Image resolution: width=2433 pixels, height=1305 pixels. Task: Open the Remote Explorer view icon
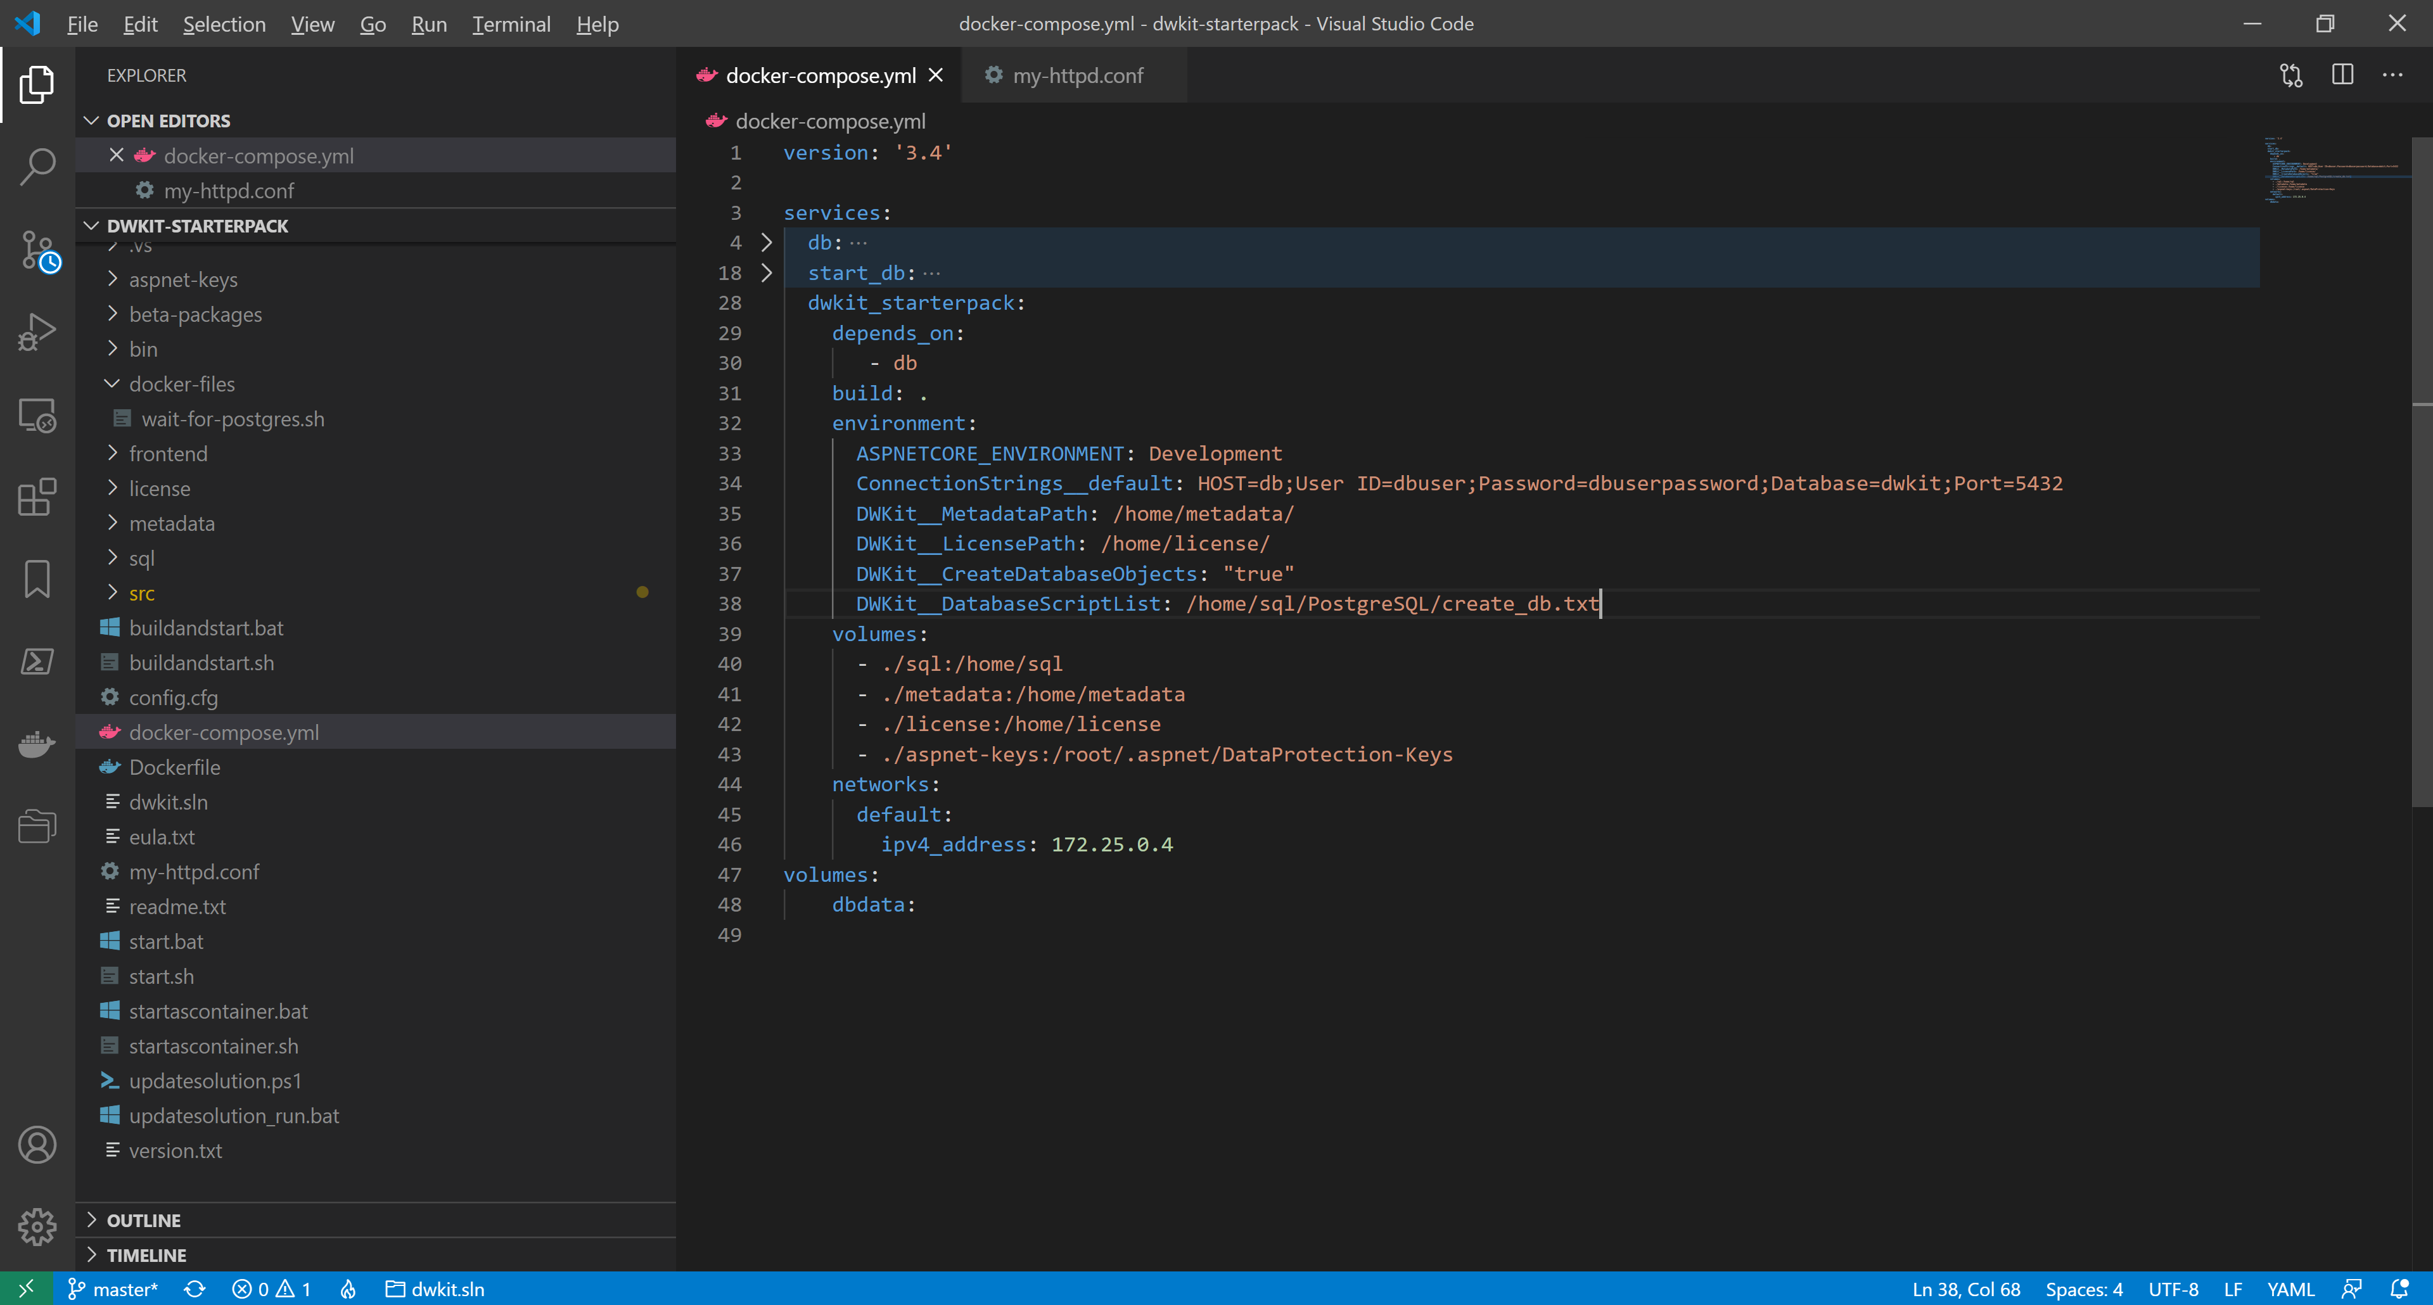pyautogui.click(x=37, y=416)
